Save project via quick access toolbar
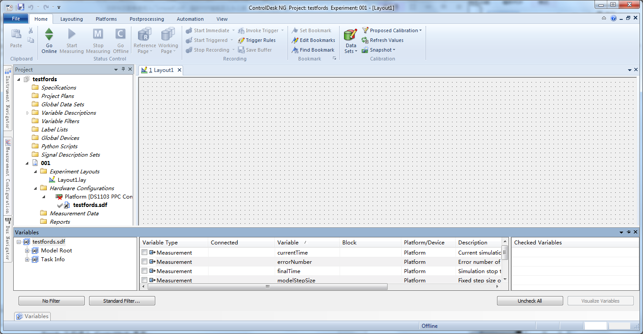 [21, 7]
